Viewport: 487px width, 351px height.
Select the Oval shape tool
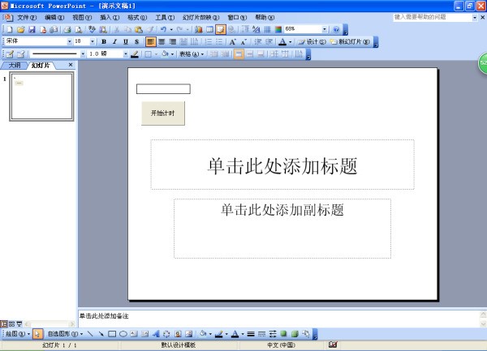(x=123, y=334)
